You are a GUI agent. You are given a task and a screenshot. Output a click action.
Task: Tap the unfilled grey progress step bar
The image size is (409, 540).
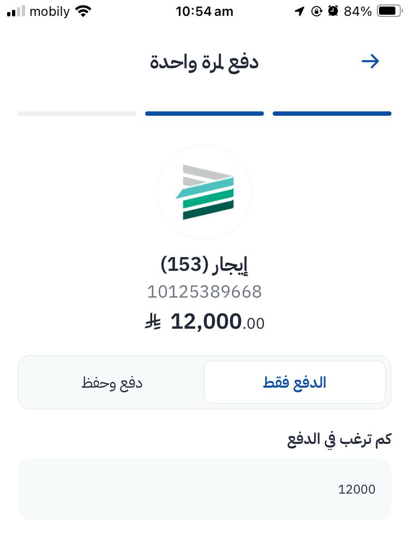point(77,114)
